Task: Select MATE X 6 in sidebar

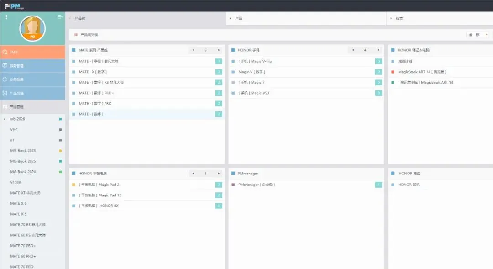Action: coord(18,203)
